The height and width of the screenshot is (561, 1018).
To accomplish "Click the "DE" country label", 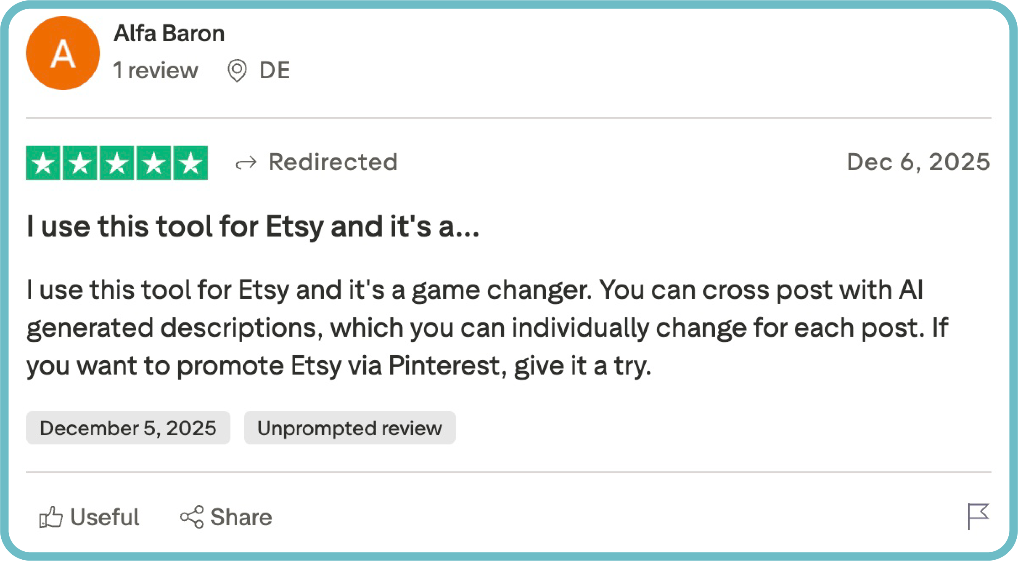I will (x=275, y=70).
